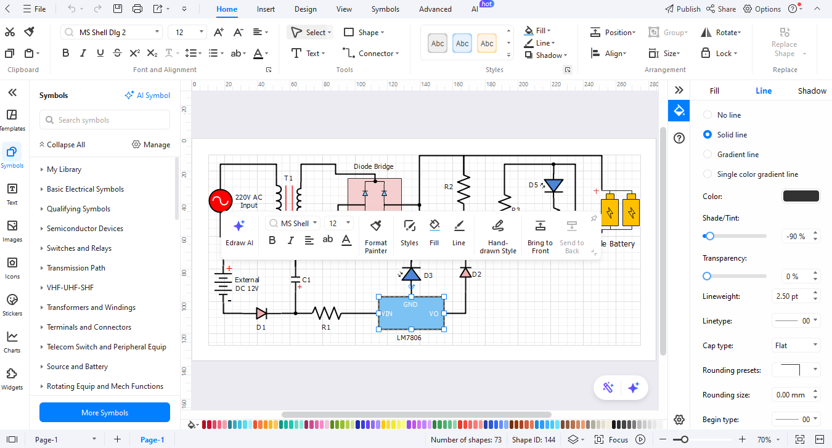Open the Linetype dropdown
Screen dimensions: 832x448
click(796, 321)
